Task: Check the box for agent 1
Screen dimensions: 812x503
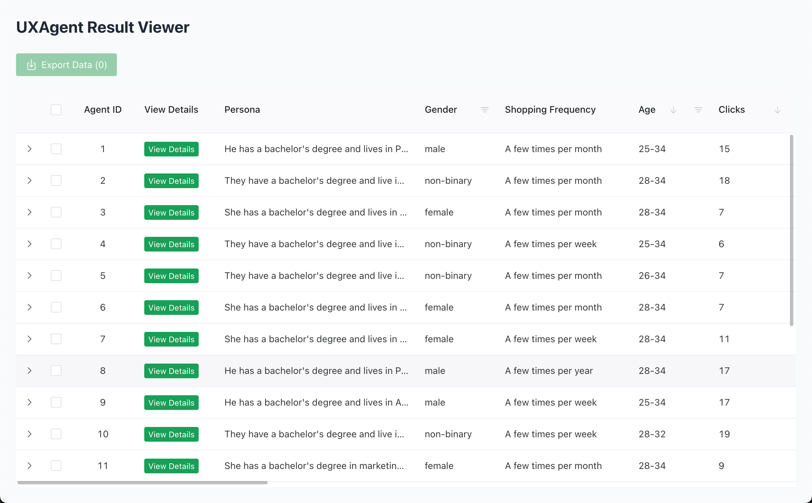Action: (x=56, y=149)
